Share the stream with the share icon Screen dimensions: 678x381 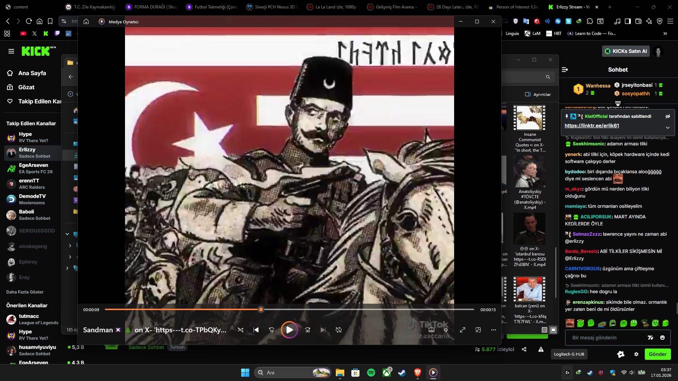(x=524, y=349)
